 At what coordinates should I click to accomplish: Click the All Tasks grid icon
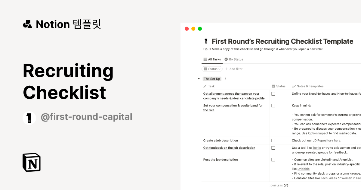click(205, 59)
